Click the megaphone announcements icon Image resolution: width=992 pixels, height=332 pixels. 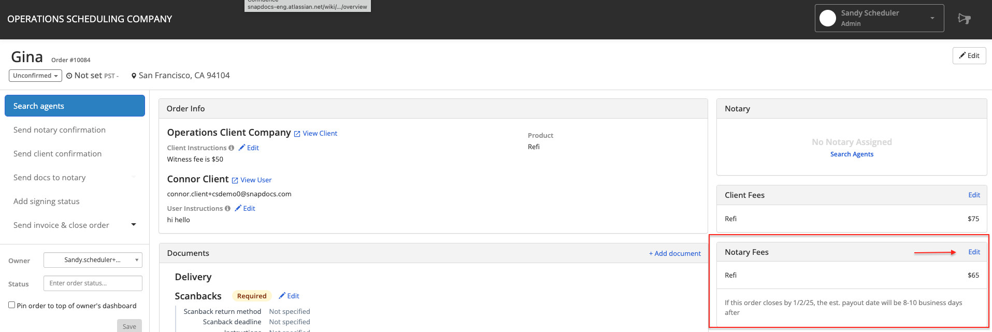964,19
